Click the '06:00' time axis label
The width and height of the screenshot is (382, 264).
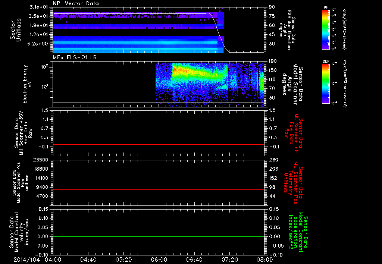[x=159, y=260]
